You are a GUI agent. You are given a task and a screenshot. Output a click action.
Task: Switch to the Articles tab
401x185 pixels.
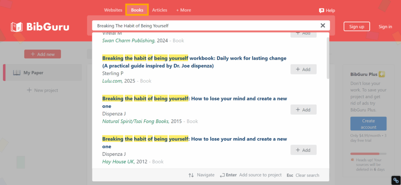click(160, 10)
